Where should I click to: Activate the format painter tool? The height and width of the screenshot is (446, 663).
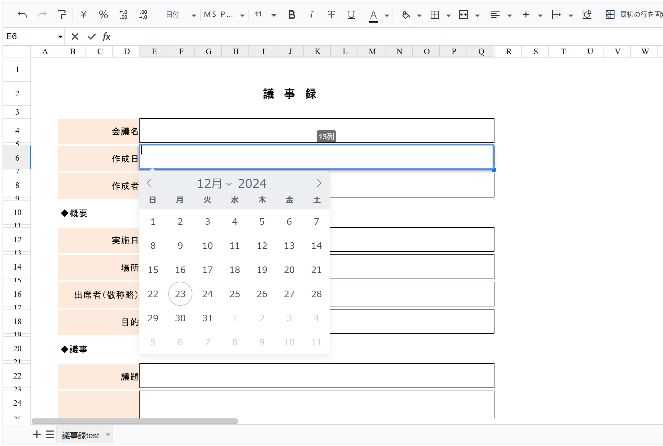[62, 15]
